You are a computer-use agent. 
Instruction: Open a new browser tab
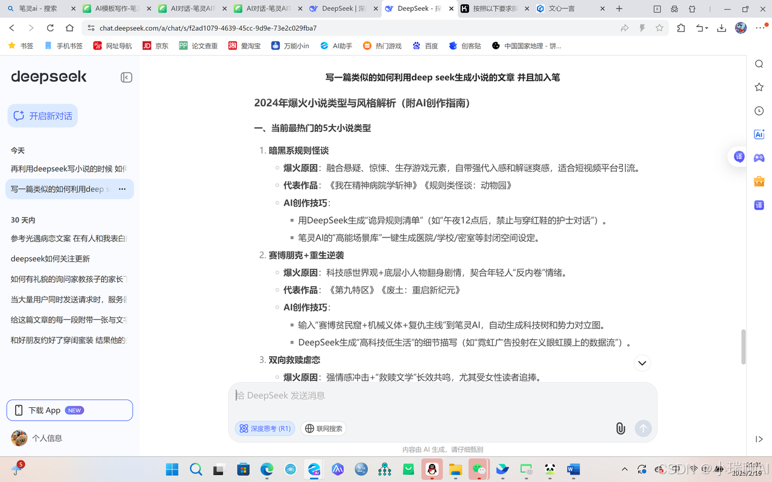pyautogui.click(x=619, y=9)
